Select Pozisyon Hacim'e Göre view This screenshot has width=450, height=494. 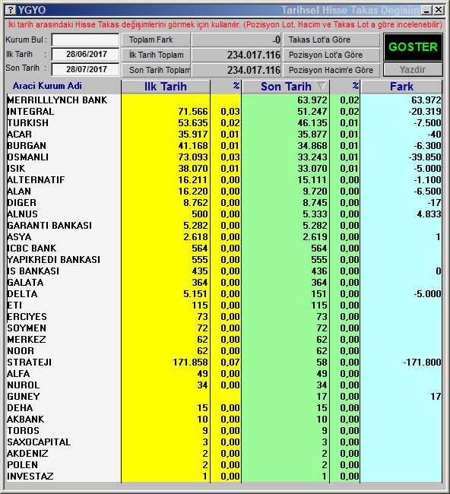point(331,70)
